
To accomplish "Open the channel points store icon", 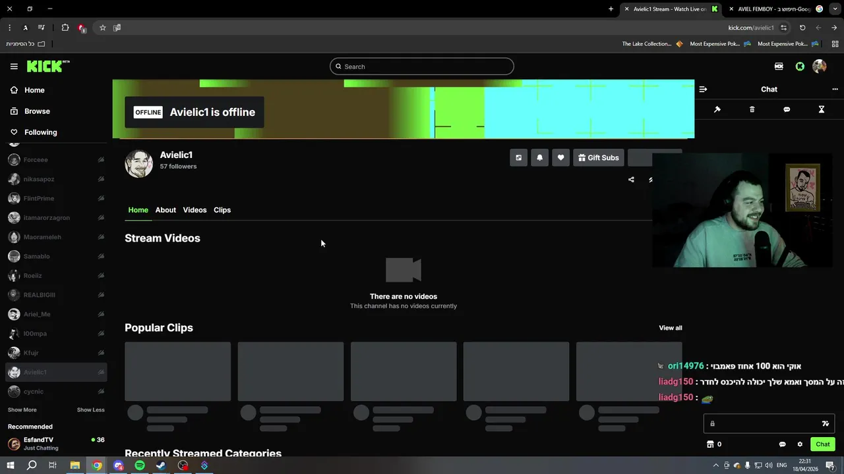I will [x=710, y=444].
